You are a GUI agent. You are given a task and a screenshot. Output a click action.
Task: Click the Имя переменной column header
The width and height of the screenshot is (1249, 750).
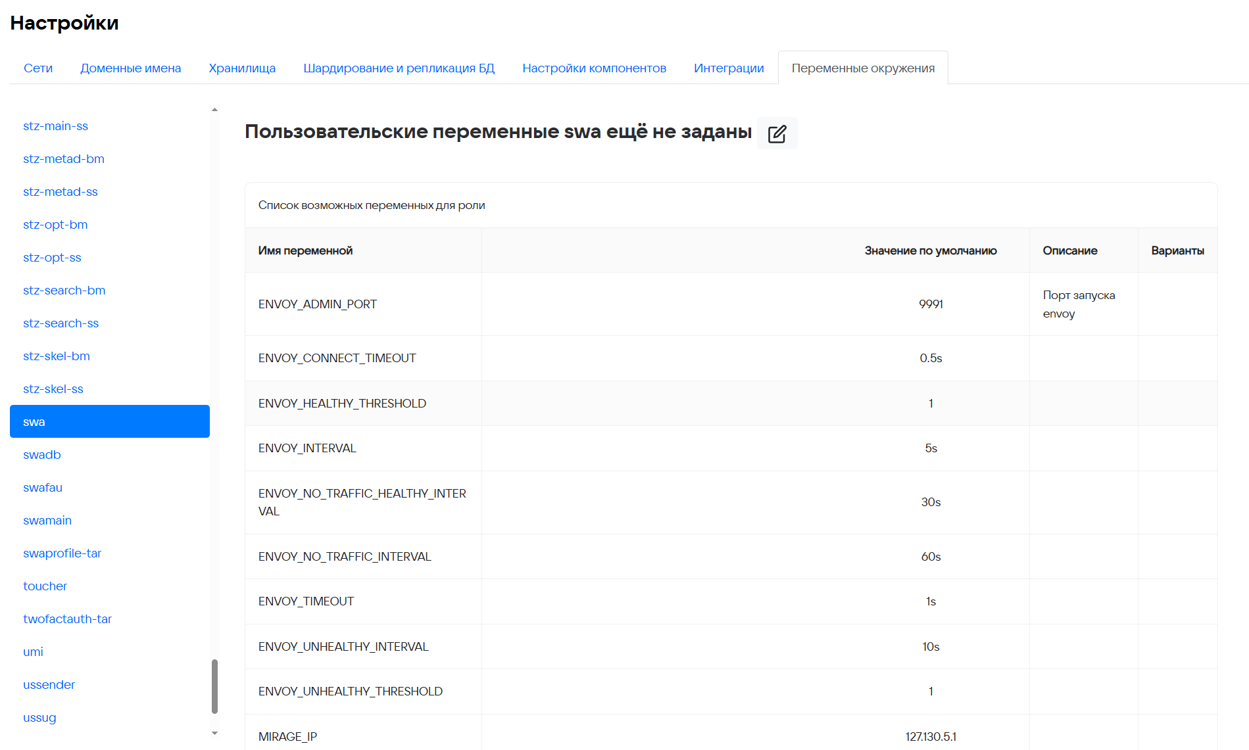[305, 250]
